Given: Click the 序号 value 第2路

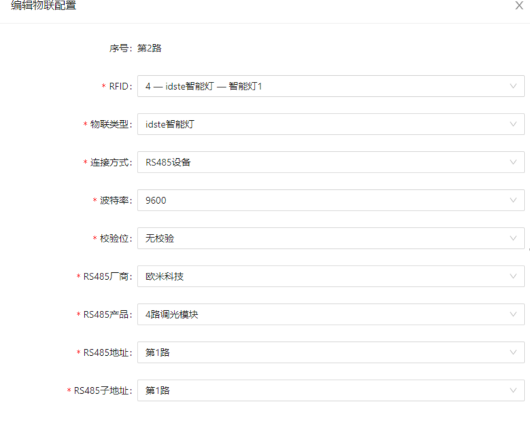Looking at the screenshot, I should pyautogui.click(x=149, y=48).
